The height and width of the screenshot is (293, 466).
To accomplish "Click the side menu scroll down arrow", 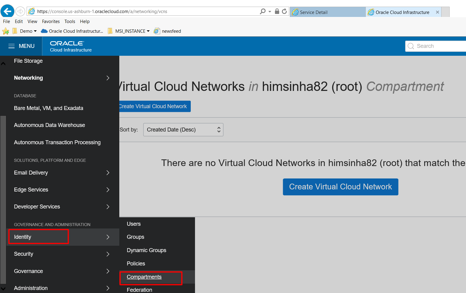I will point(3,288).
